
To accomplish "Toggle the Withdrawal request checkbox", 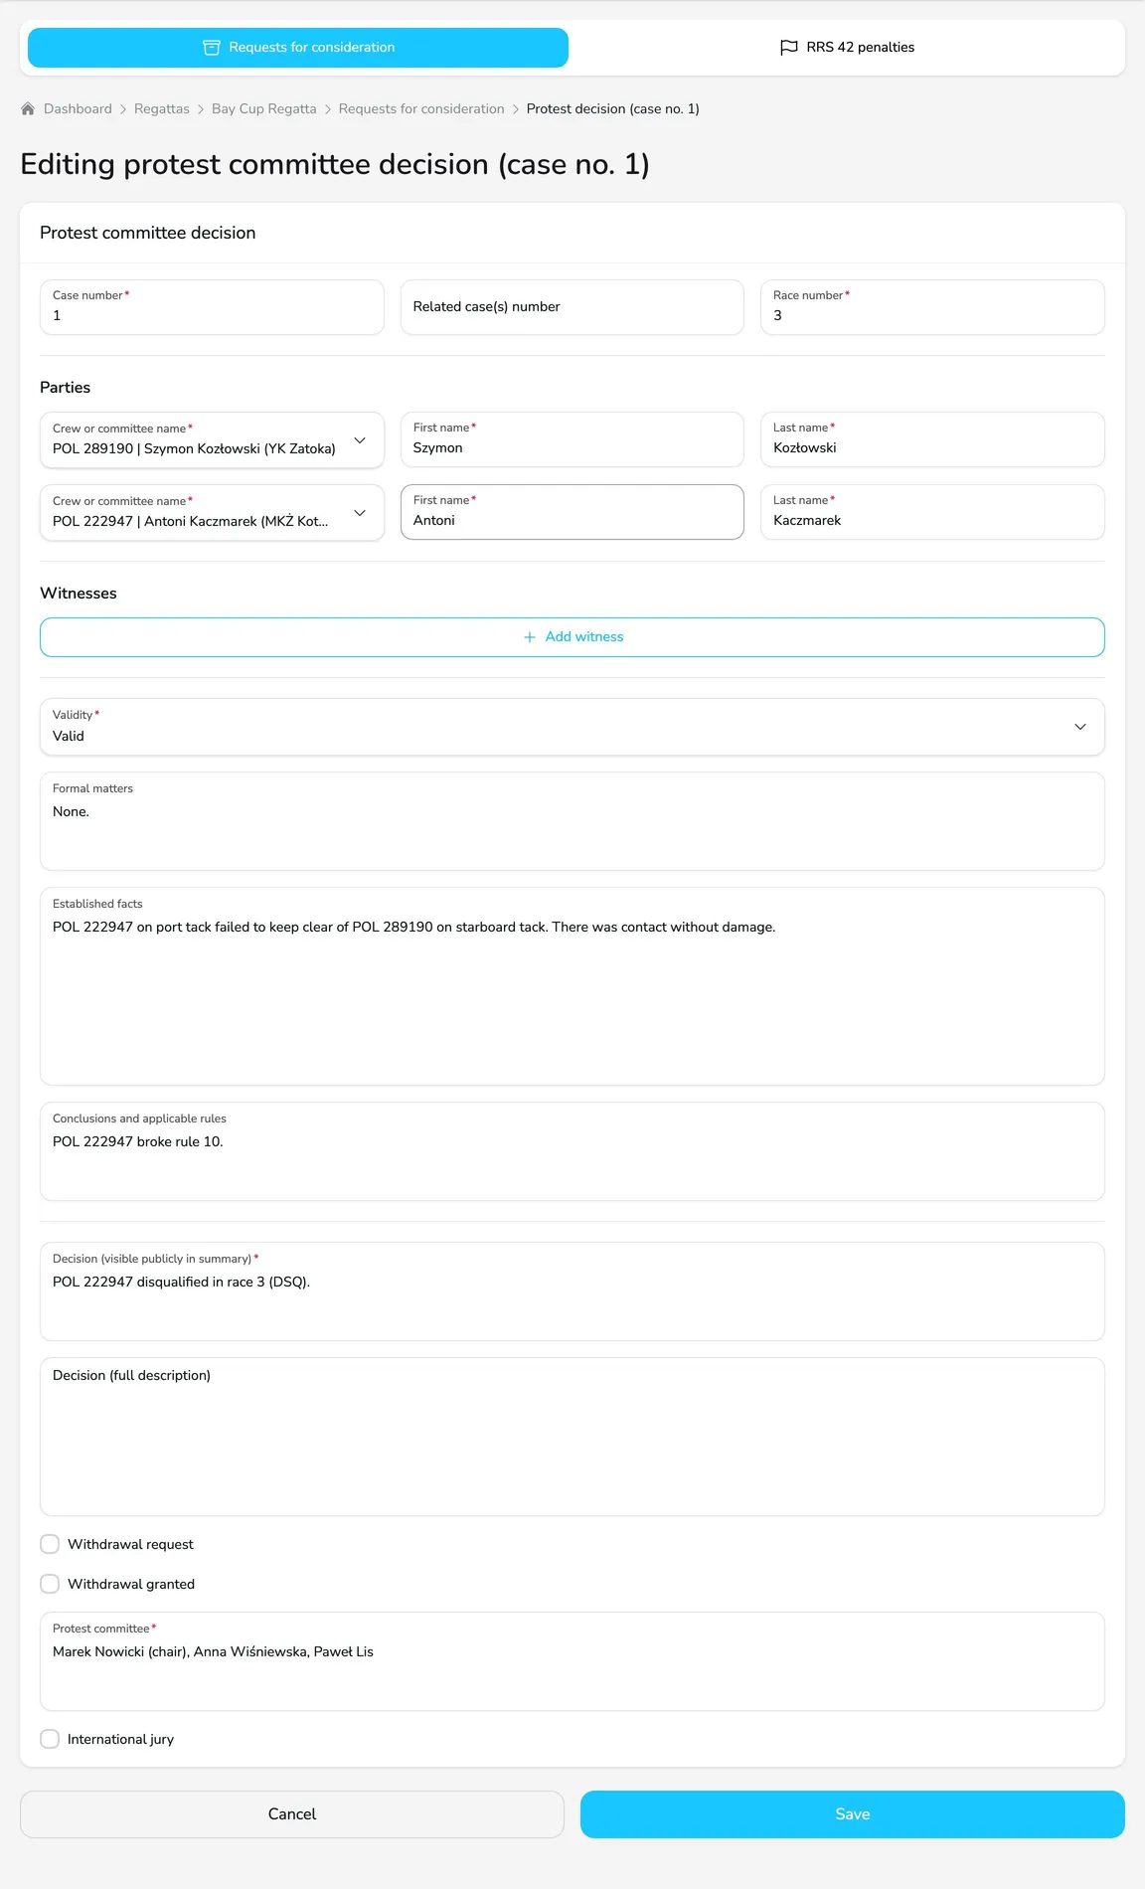I will (x=50, y=1544).
